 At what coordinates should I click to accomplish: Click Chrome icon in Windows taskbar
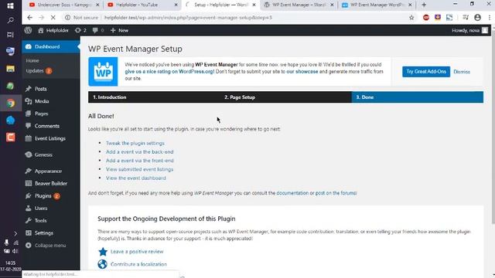click(10, 103)
